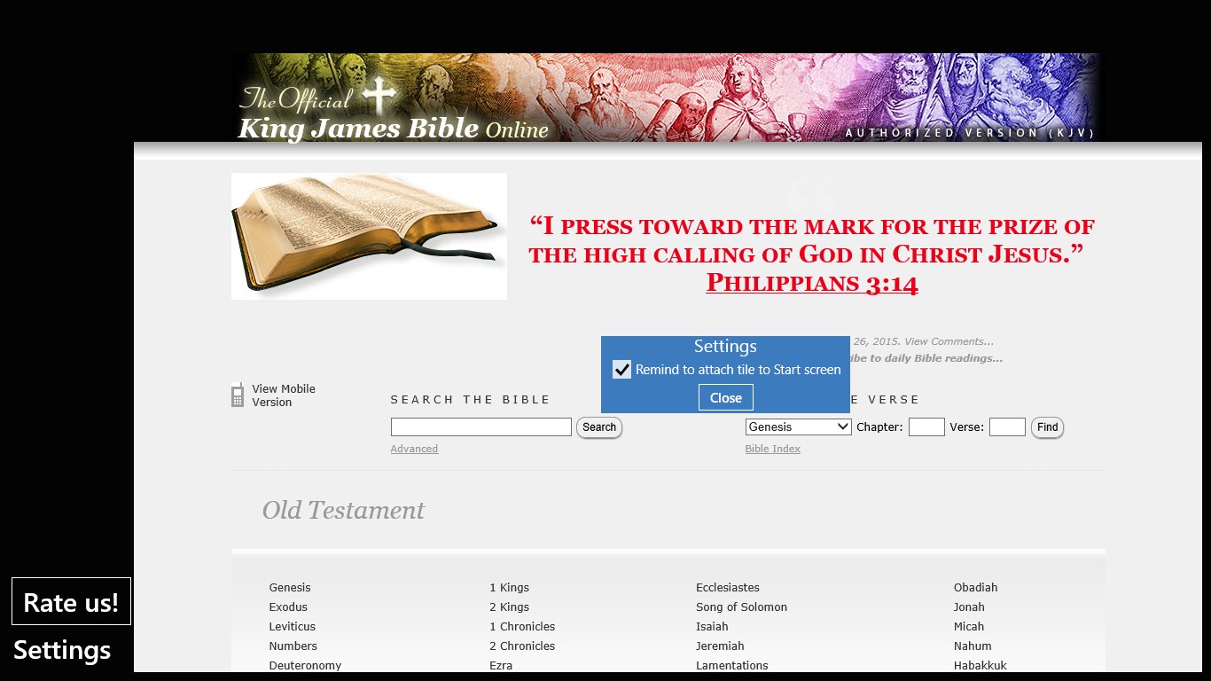Open the Advanced search link

pos(414,449)
